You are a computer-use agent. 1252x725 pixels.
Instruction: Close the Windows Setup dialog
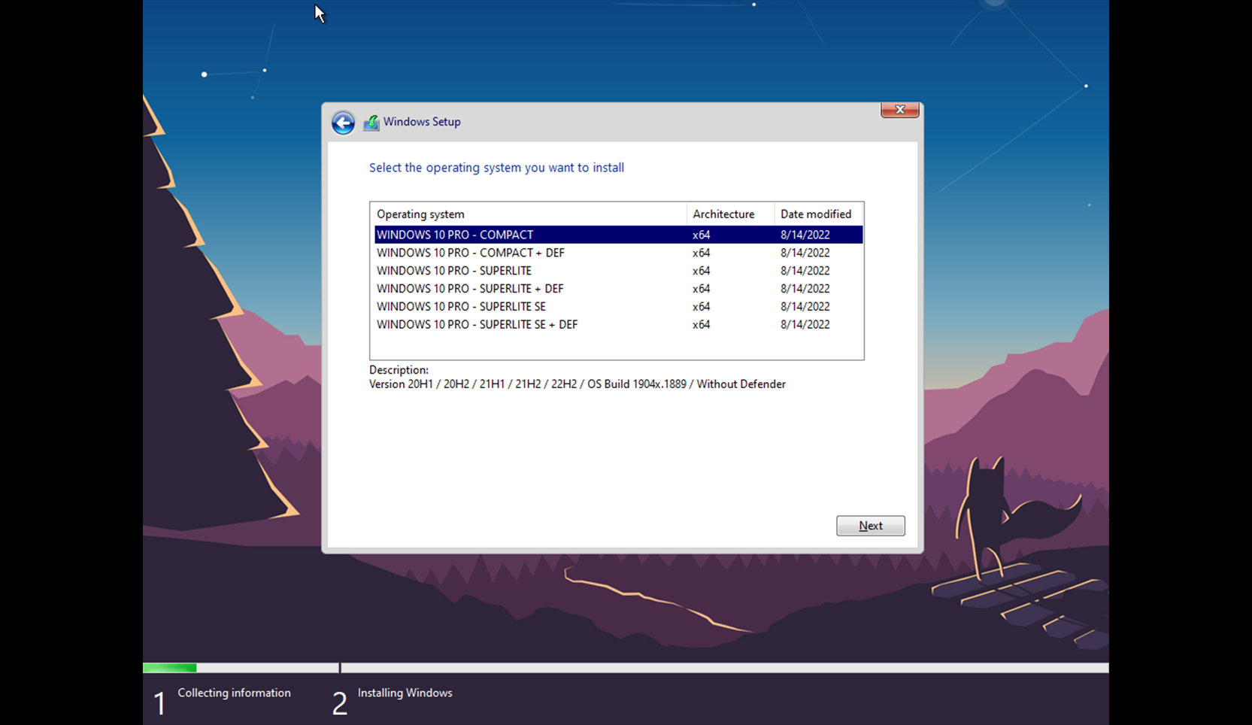[x=899, y=110]
